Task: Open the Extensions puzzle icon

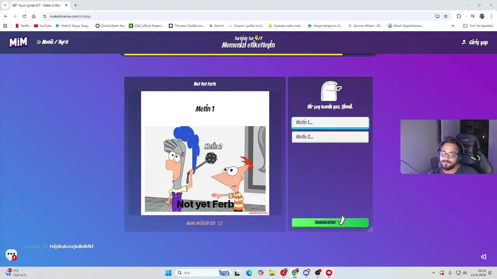Action: (x=459, y=16)
